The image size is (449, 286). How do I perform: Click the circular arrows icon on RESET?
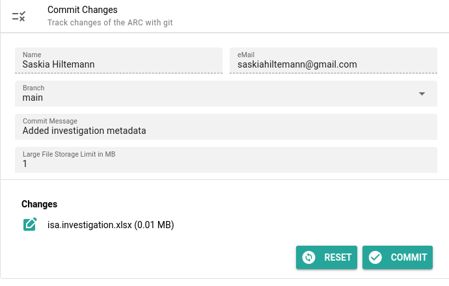pos(308,257)
